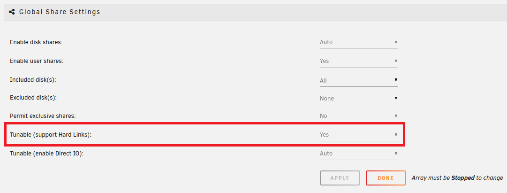
Task: Click the orange DONE button
Action: [386, 178]
